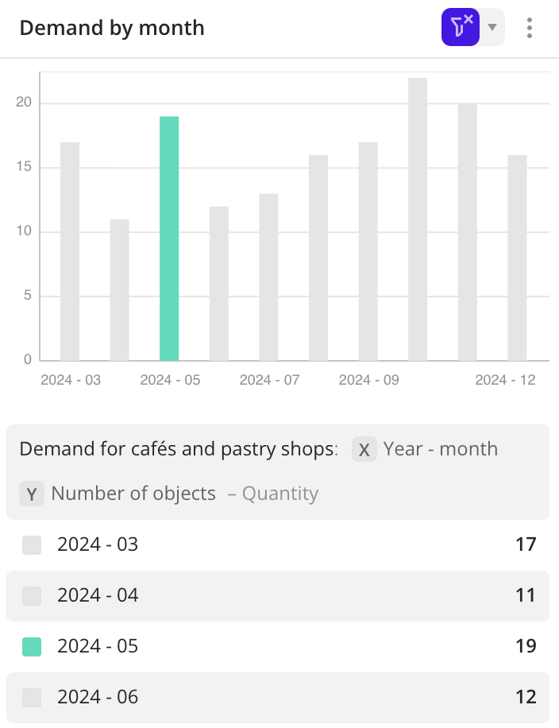Open the filter dropdown arrow
Screen dimensions: 559x728
[492, 28]
